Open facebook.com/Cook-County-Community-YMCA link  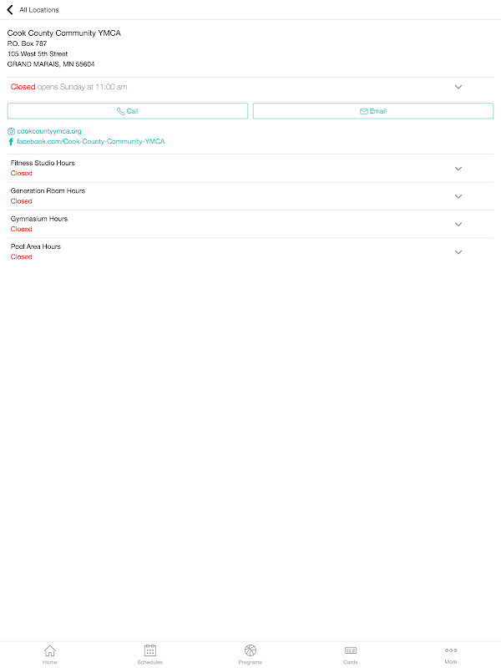91,141
